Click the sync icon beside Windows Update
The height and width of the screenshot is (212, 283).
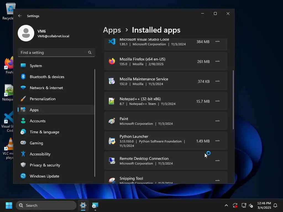23,176
